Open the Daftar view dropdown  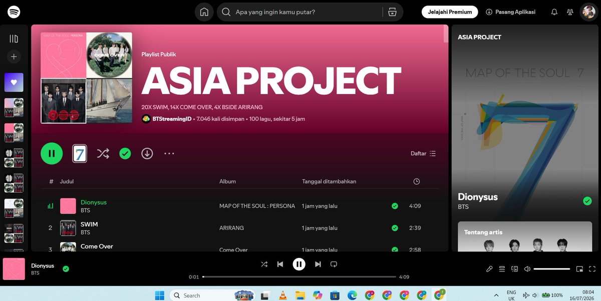tap(423, 153)
